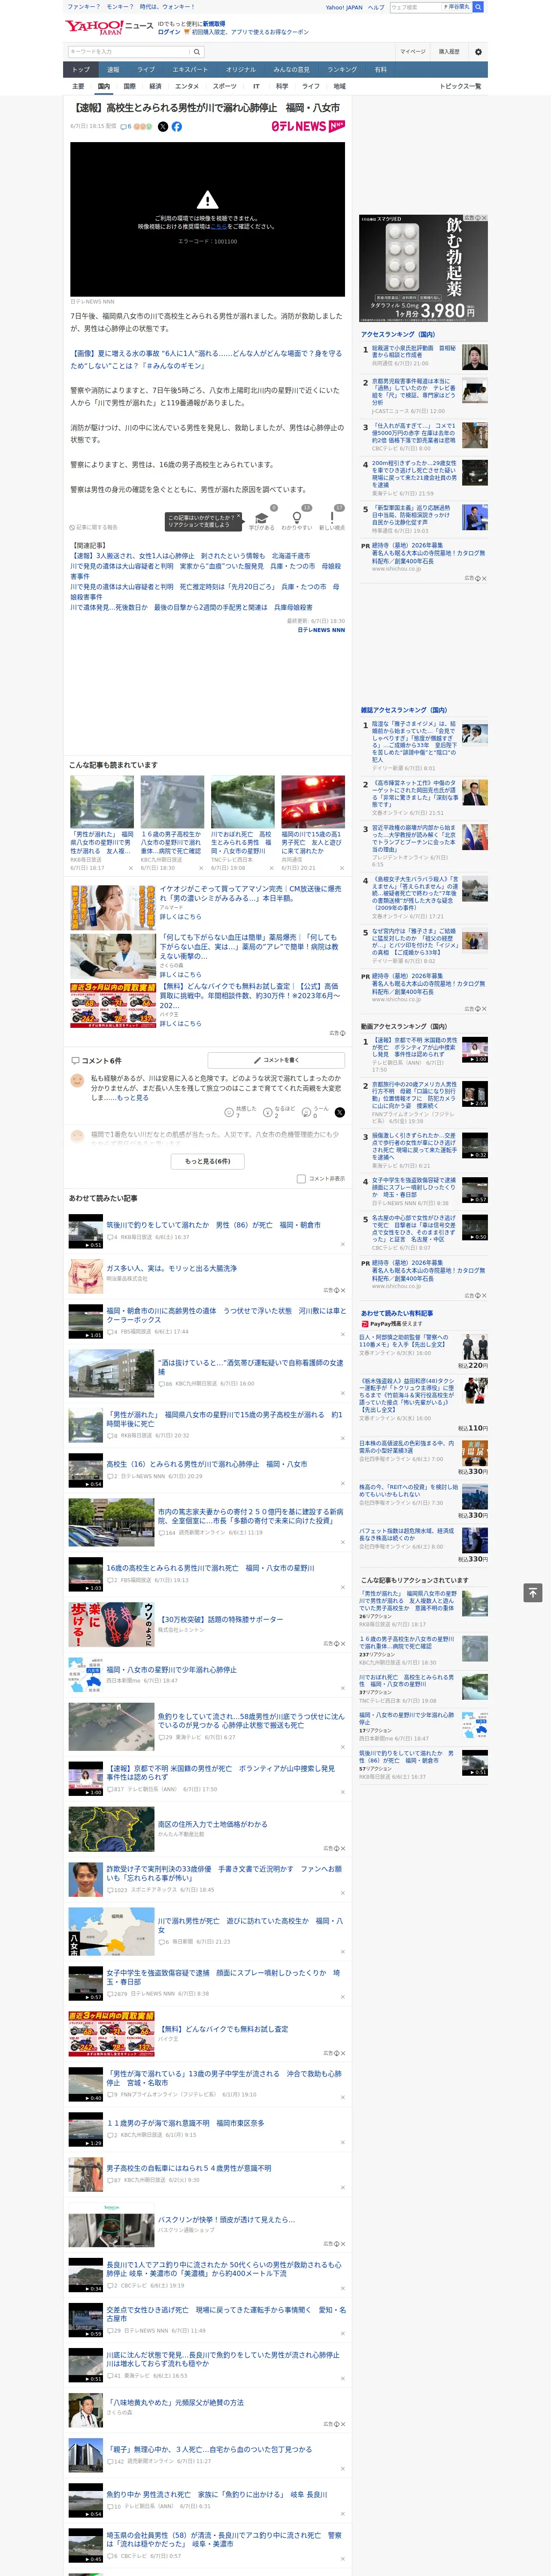This screenshot has height=2576, width=551.
Task: Open the ライブ tab in dark navbar
Action: 146,70
